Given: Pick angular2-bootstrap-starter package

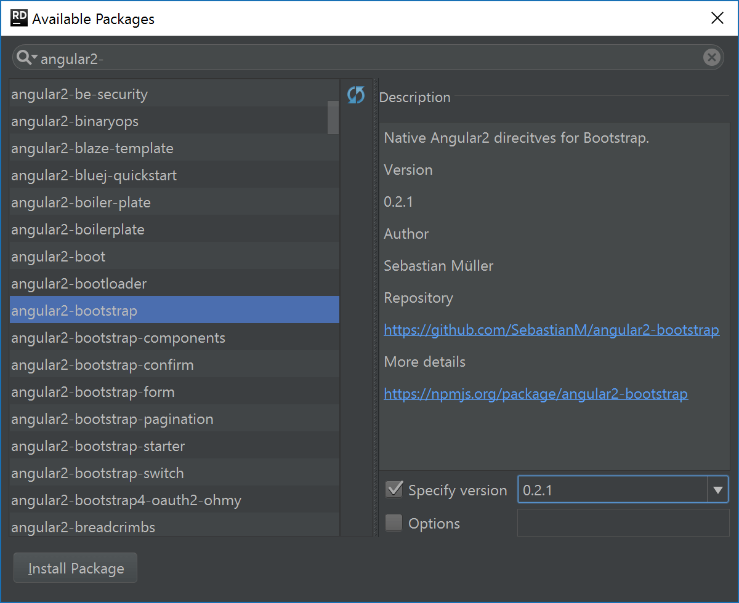Looking at the screenshot, I should coord(174,446).
